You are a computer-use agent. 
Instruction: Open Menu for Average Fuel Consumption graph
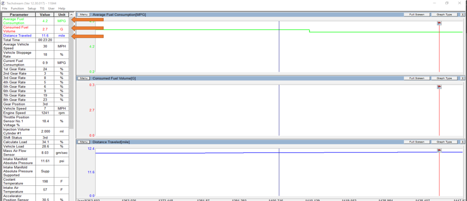point(84,14)
